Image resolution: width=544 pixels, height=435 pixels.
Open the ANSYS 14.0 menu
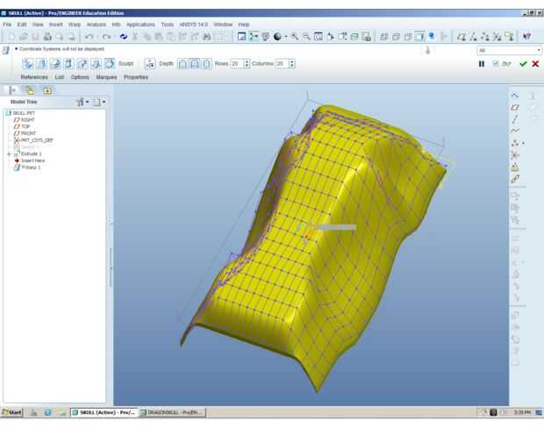tap(193, 25)
